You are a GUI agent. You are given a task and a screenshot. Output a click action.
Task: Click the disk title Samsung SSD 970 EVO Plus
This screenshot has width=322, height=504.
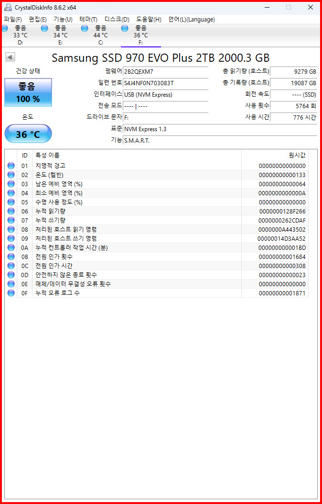click(x=161, y=58)
